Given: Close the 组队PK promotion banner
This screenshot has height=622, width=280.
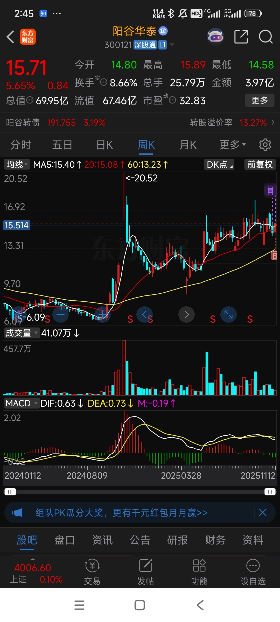Looking at the screenshot, I should click(263, 512).
